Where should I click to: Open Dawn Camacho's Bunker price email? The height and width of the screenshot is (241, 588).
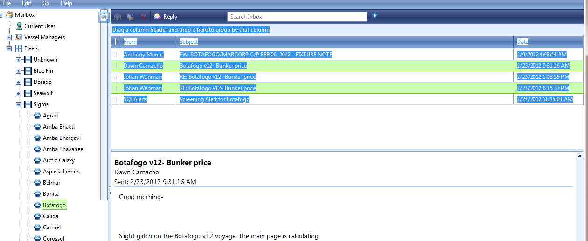coord(347,66)
